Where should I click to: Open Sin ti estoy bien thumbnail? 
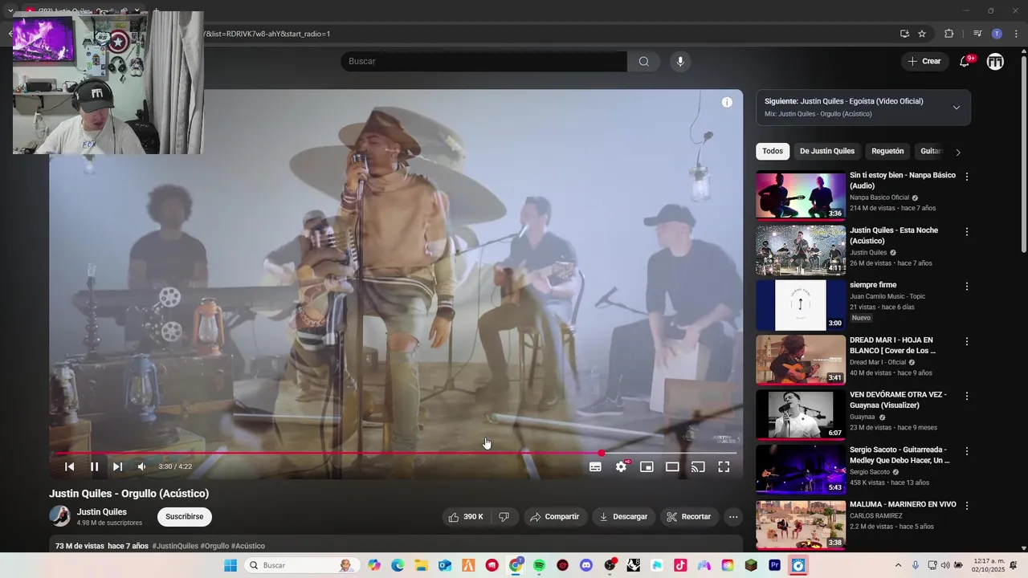tap(801, 195)
